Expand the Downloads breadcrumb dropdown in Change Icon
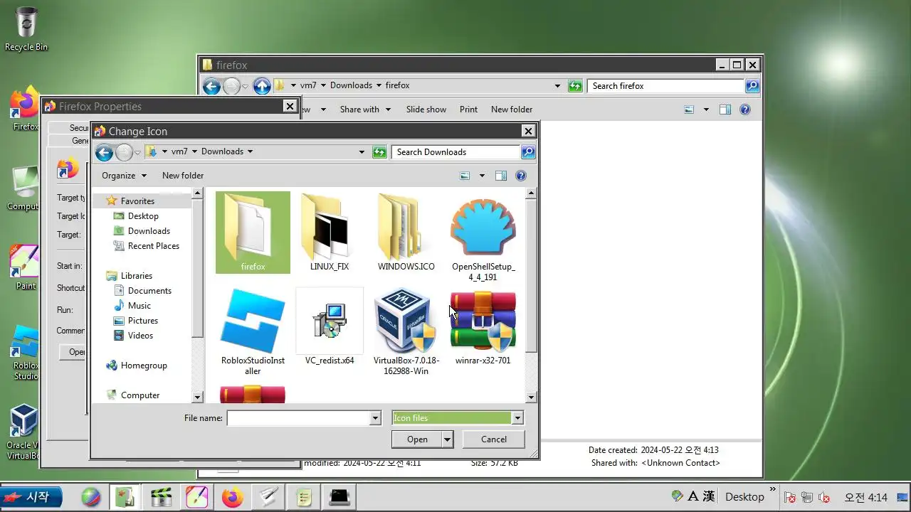911x512 pixels. 250,151
